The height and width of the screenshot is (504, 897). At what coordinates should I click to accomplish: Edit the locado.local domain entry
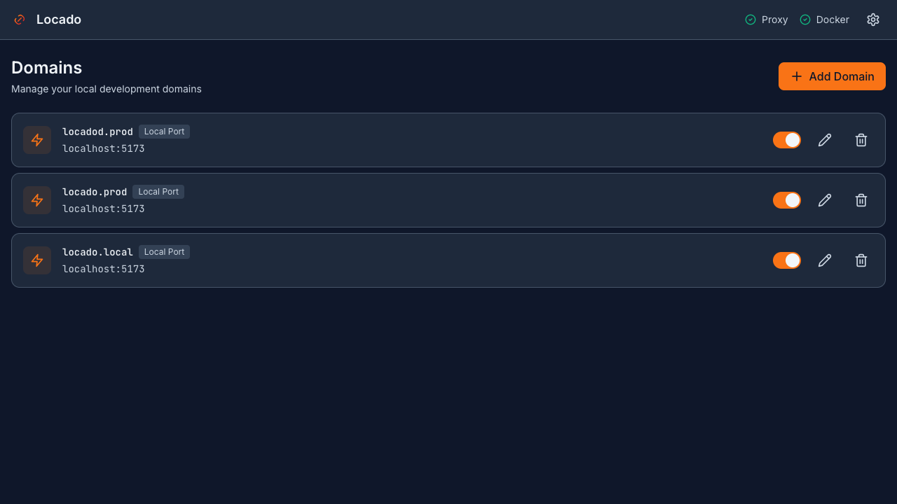tap(825, 260)
